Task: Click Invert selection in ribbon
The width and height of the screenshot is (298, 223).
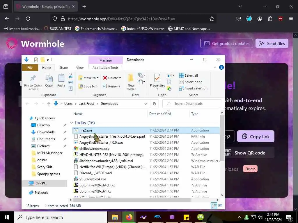Action: click(x=193, y=88)
